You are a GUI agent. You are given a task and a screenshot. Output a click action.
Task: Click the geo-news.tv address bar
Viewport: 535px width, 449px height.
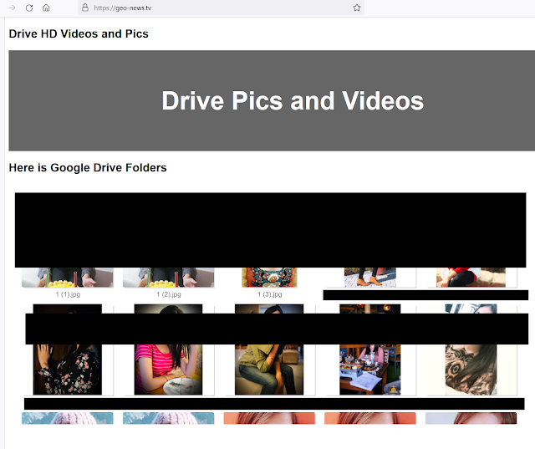point(221,8)
